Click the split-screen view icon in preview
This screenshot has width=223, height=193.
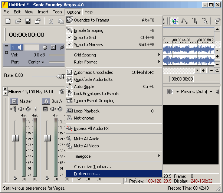click(x=170, y=92)
